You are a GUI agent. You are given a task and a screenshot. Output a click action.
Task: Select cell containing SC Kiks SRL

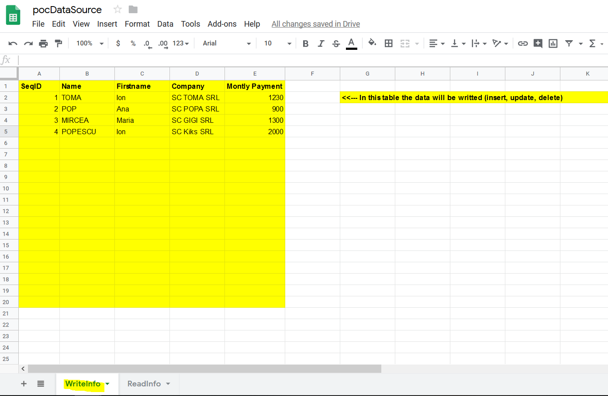coord(197,132)
